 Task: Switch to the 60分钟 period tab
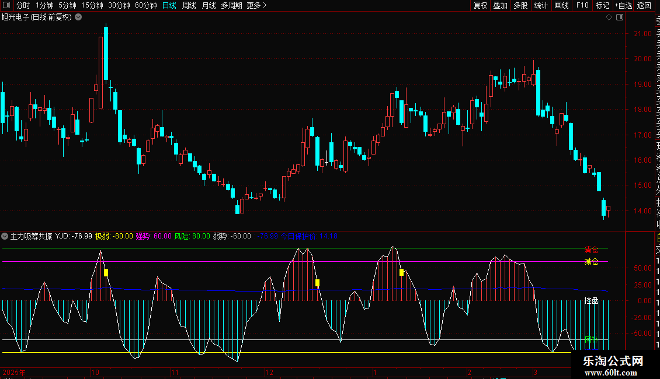pos(145,5)
